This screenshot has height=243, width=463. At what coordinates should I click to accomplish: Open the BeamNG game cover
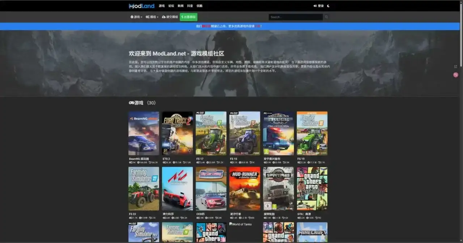(x=144, y=133)
